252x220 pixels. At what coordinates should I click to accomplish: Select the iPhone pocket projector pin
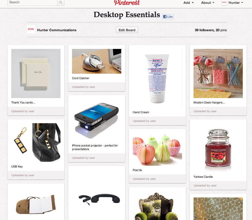(97, 120)
